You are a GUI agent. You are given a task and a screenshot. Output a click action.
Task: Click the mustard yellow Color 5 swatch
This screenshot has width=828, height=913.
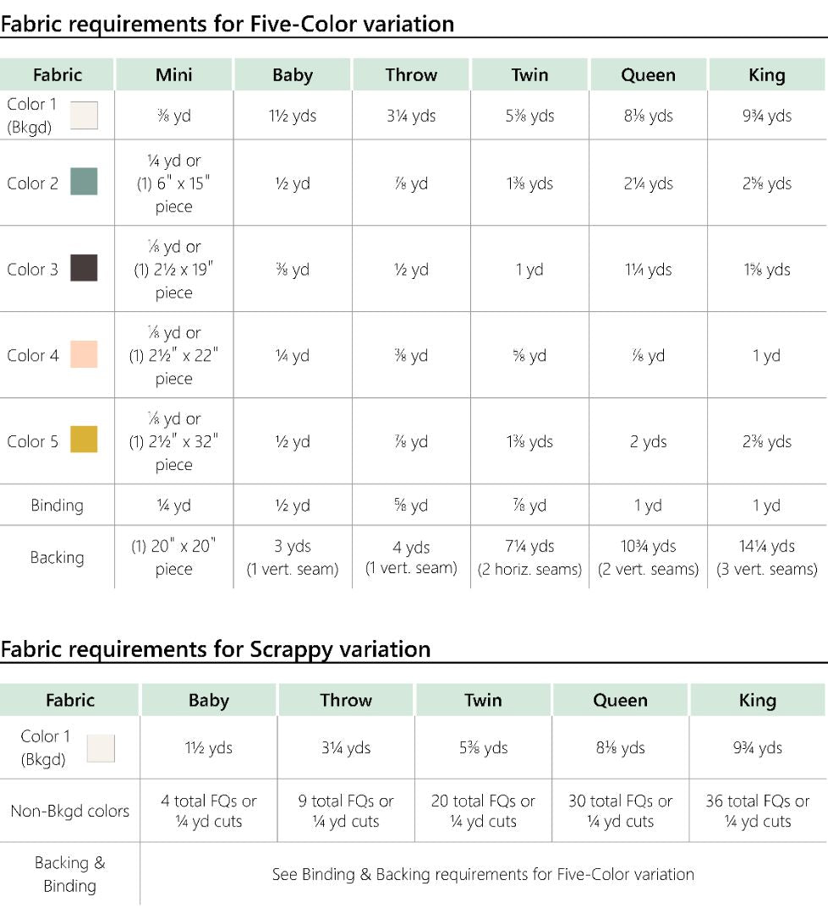[x=84, y=440]
